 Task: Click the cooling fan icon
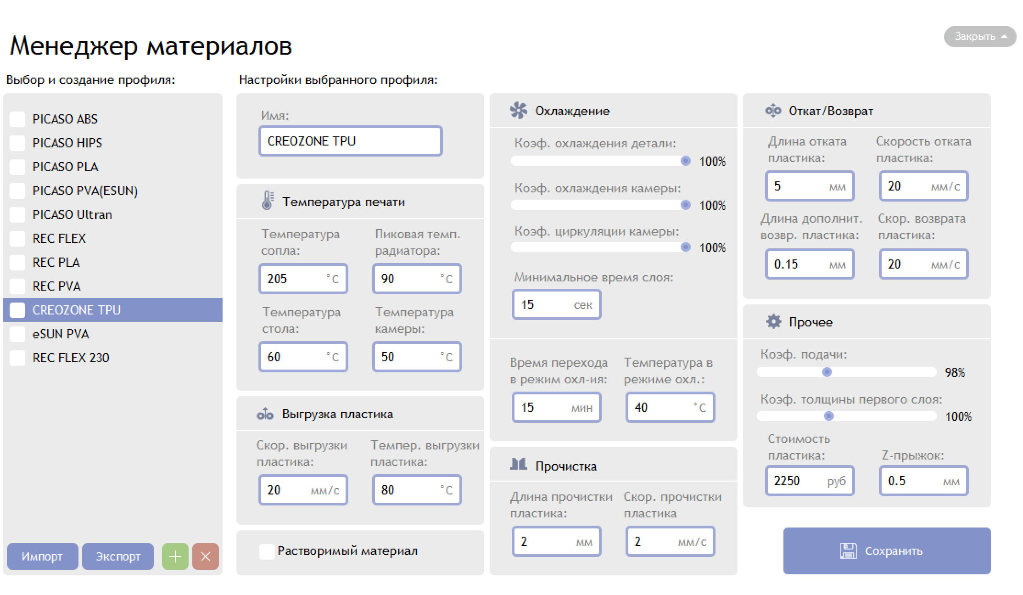click(x=519, y=111)
